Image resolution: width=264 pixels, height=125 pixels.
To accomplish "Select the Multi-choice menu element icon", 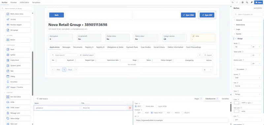I will point(8,14).
